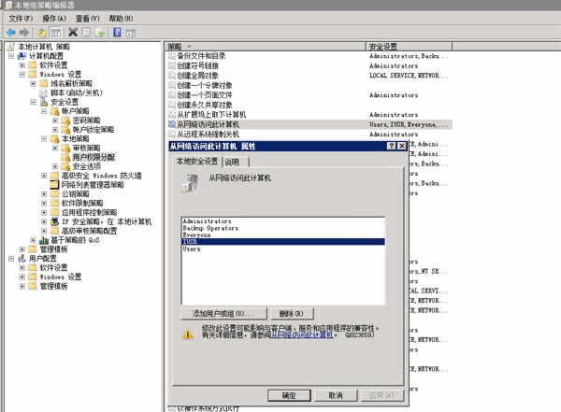
Task: Collapse the 用户配置 tree node
Action: coord(11,259)
